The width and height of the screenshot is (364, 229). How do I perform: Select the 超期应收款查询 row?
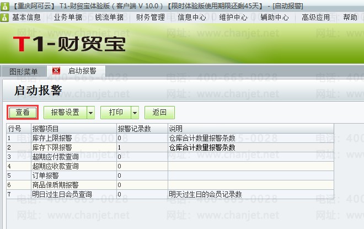170,166
